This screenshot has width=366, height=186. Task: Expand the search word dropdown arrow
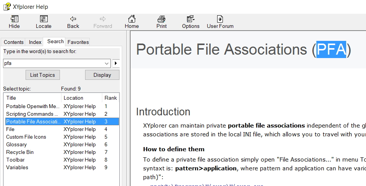106,63
